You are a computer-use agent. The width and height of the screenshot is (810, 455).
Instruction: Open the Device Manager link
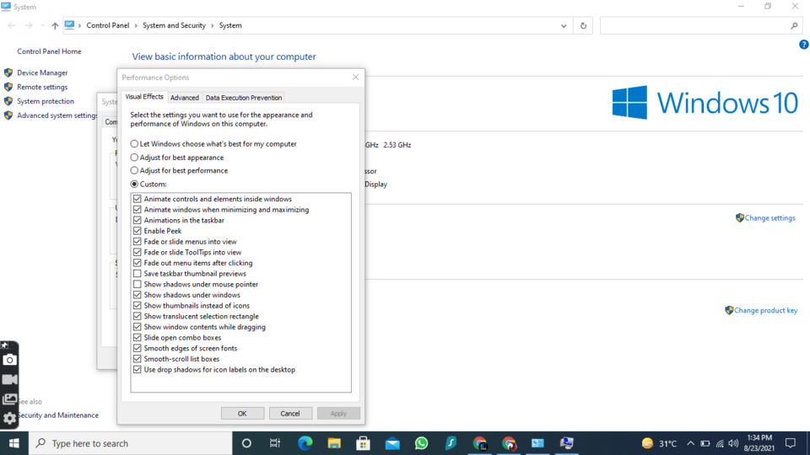coord(42,72)
